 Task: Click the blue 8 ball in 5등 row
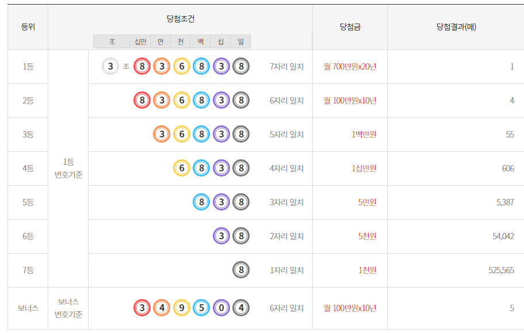point(201,202)
